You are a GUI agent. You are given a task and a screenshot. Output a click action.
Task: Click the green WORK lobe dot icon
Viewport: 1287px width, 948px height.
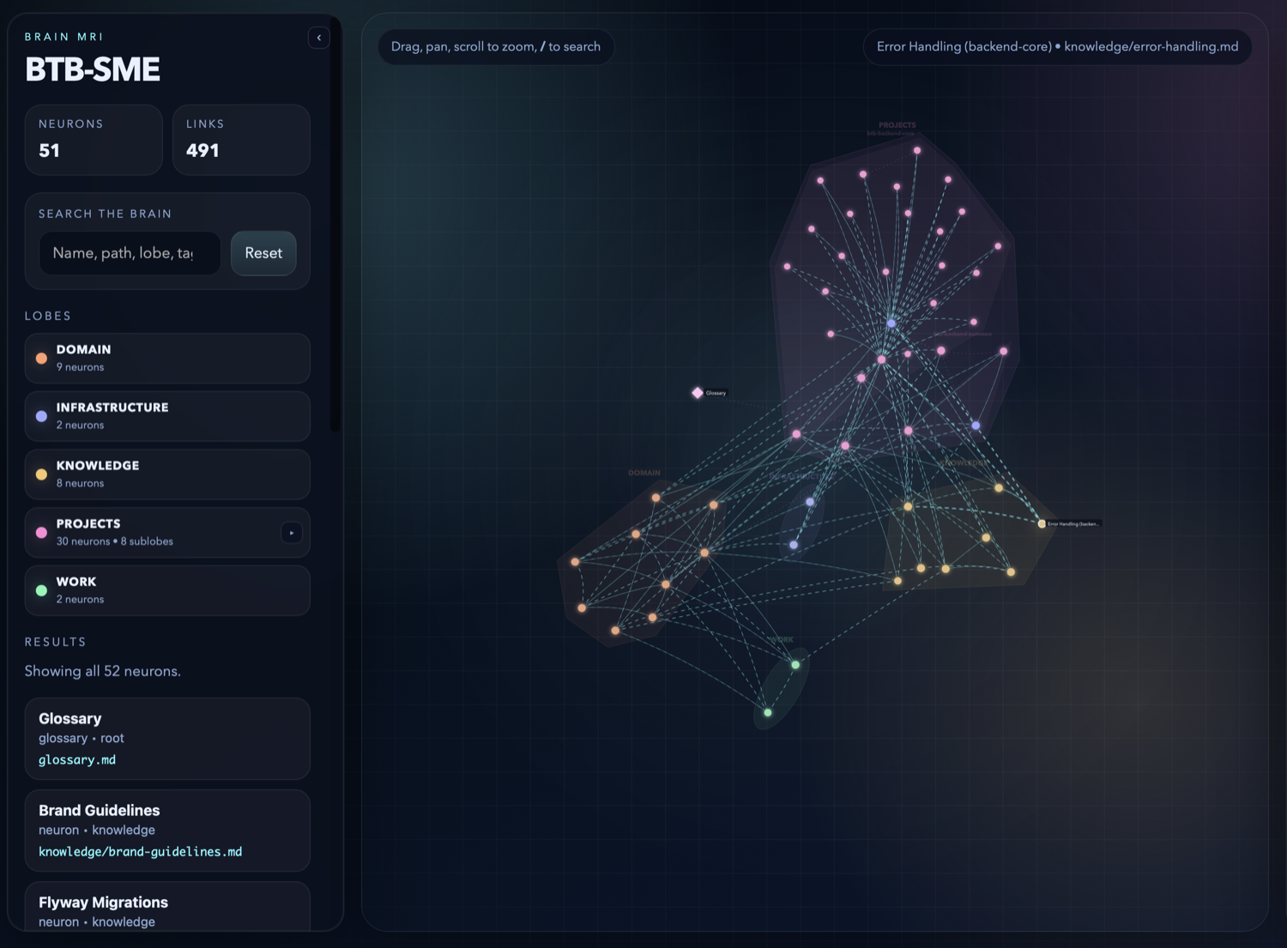point(40,589)
